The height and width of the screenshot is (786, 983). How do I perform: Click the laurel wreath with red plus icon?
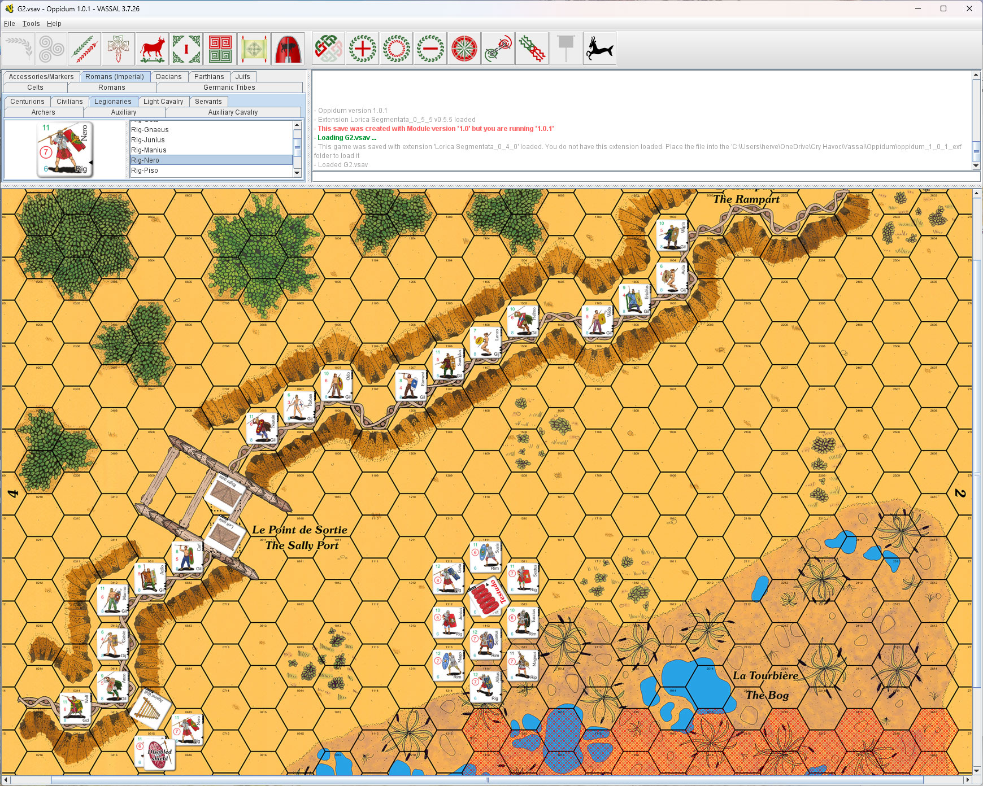(363, 49)
